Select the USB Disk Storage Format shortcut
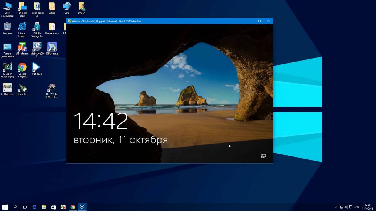The width and height of the screenshot is (376, 211). [37, 30]
